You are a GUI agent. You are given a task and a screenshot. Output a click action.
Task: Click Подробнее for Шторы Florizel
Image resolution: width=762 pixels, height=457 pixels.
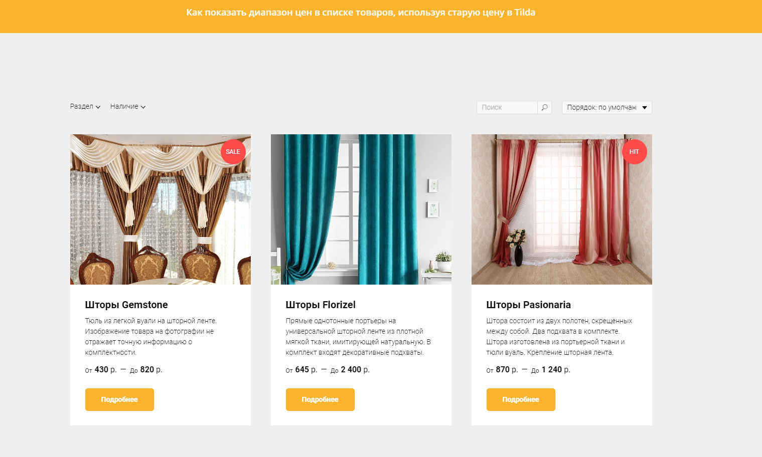tap(320, 399)
